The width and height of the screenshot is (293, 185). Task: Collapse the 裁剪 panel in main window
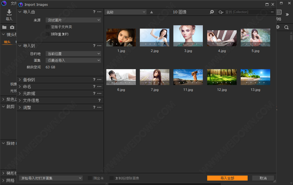(3, 107)
